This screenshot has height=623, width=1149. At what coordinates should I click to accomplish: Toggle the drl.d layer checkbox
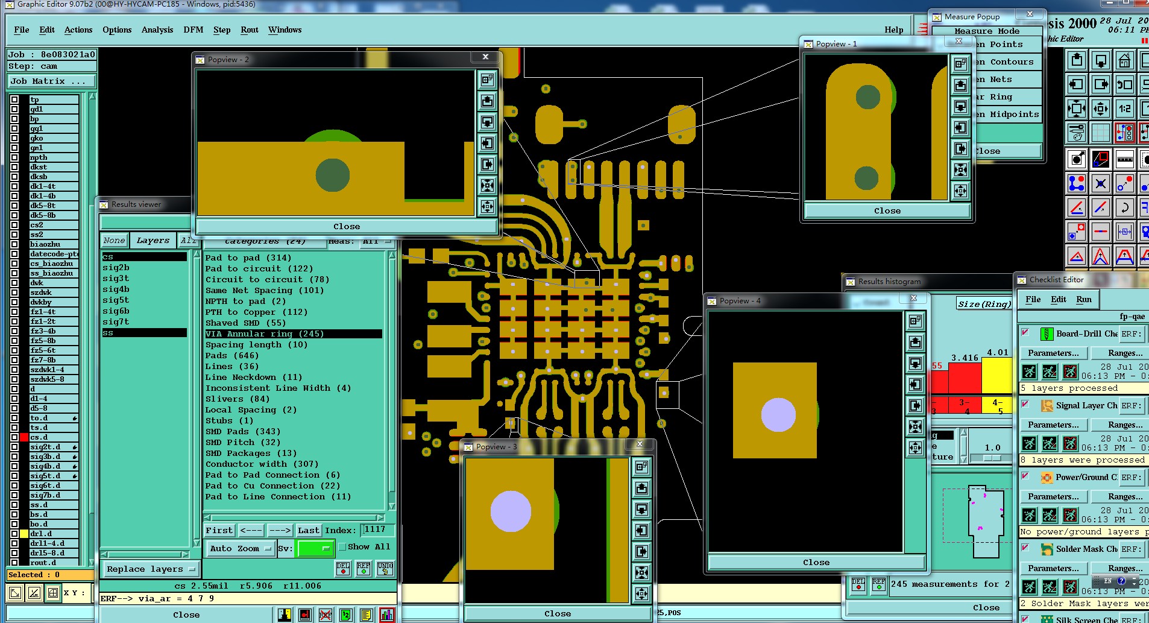pyautogui.click(x=14, y=534)
